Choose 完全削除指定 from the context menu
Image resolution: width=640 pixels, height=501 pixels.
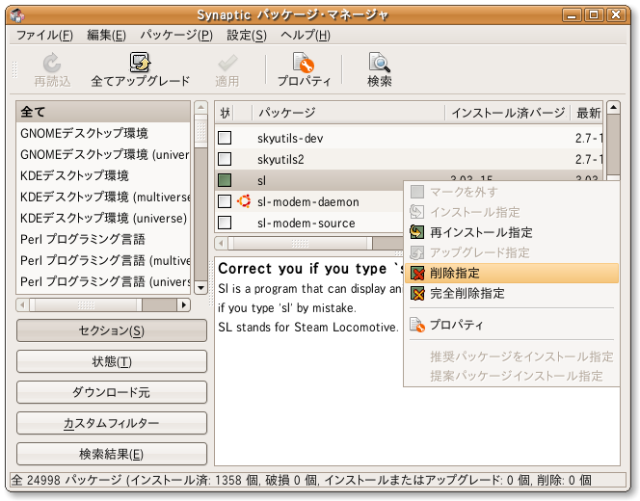[512, 293]
